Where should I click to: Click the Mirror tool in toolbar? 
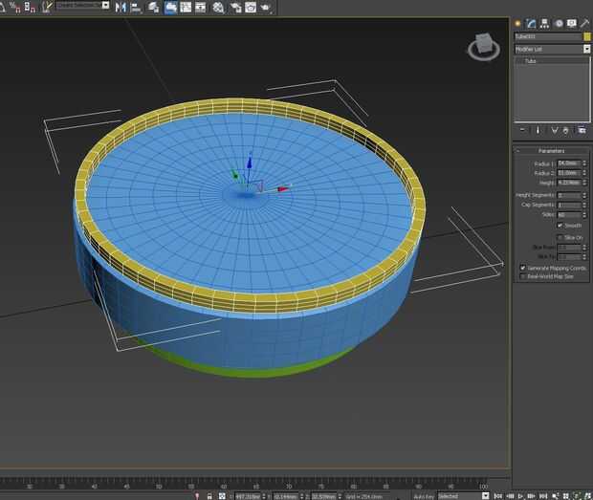[121, 7]
